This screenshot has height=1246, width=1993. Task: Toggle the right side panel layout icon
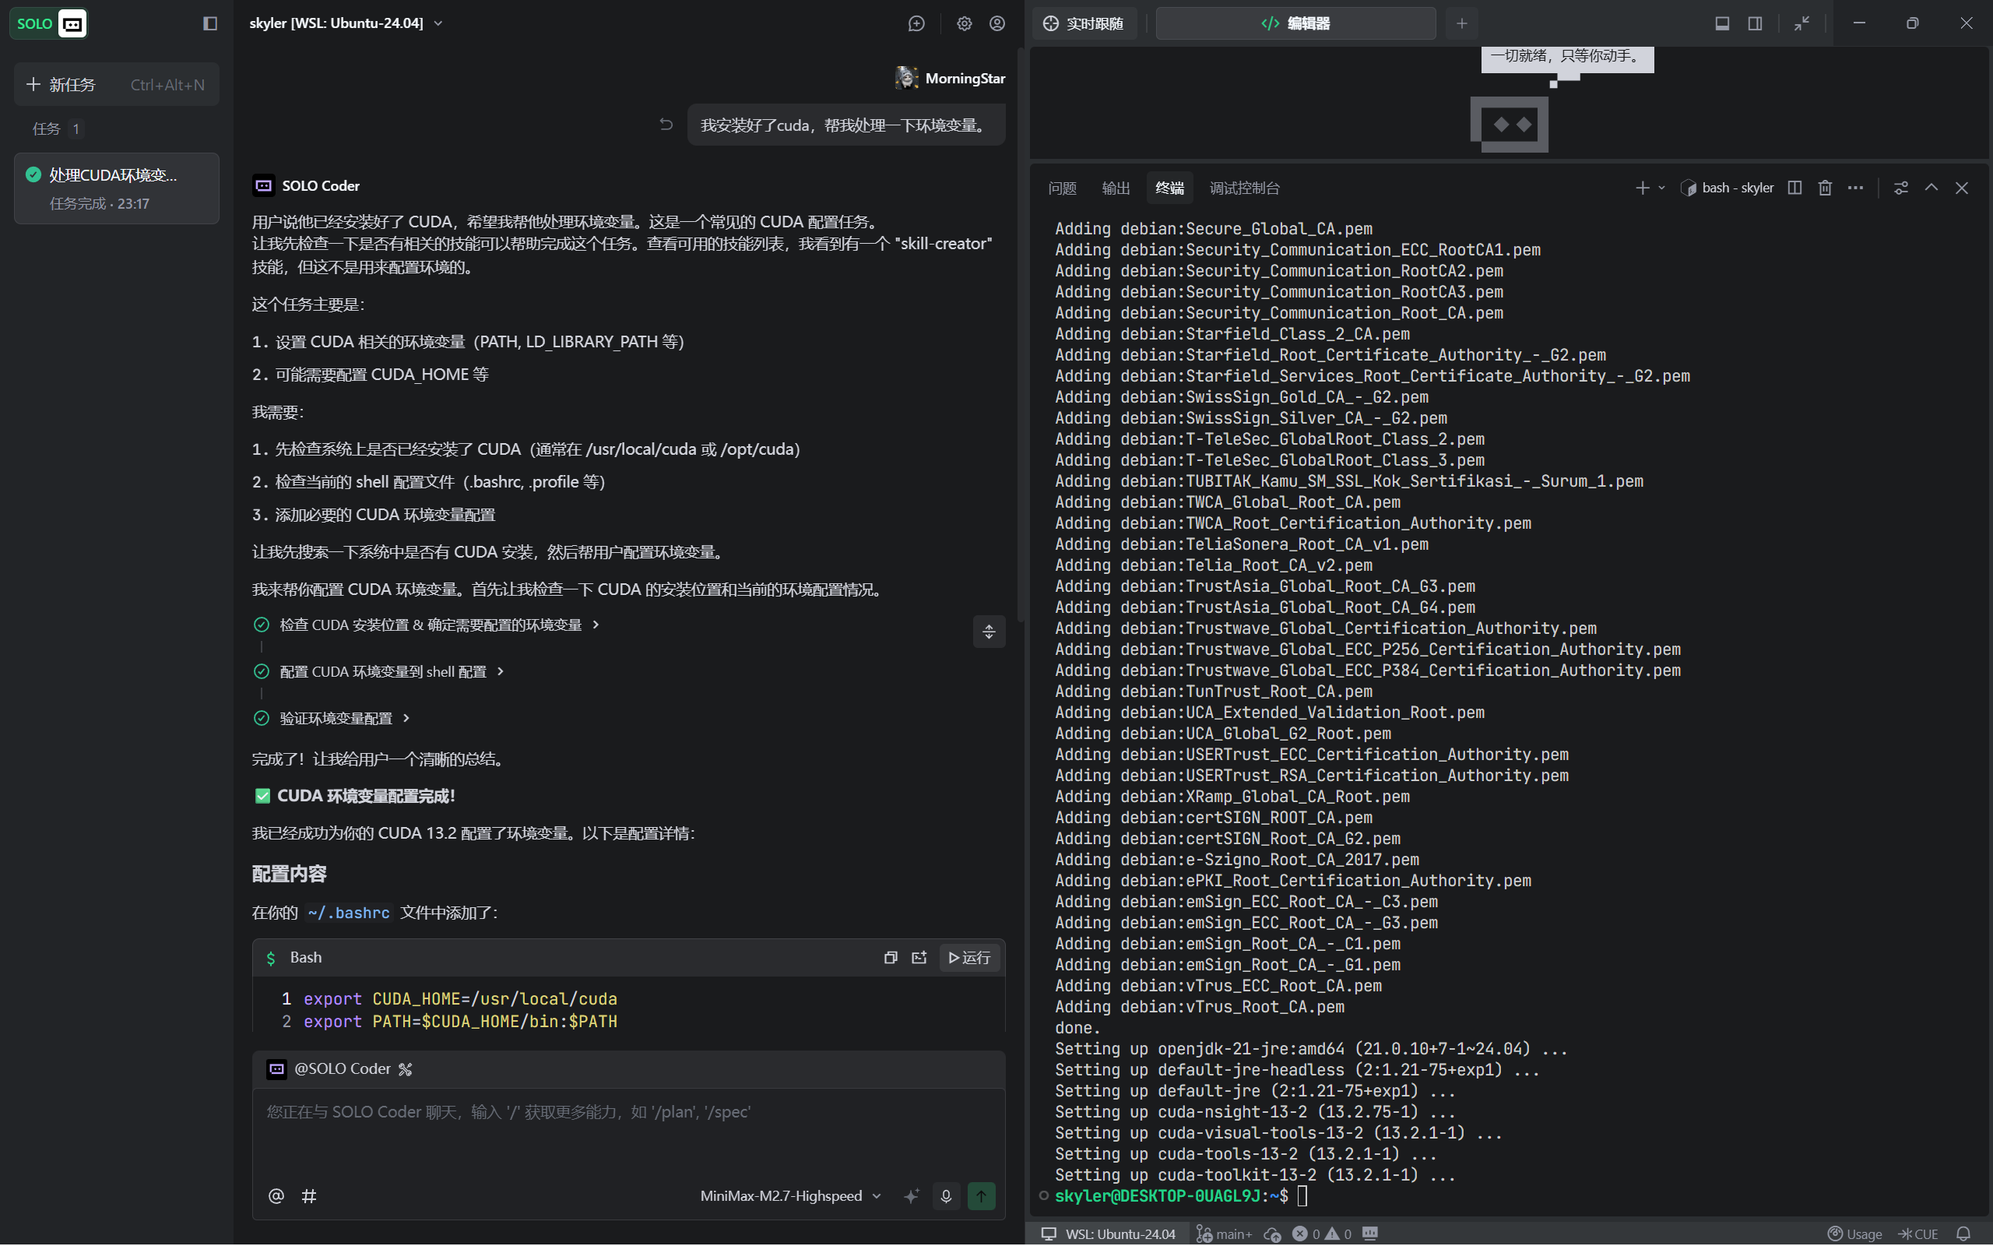point(1755,23)
